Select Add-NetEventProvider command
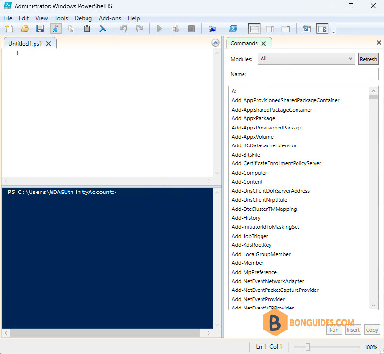 258,299
